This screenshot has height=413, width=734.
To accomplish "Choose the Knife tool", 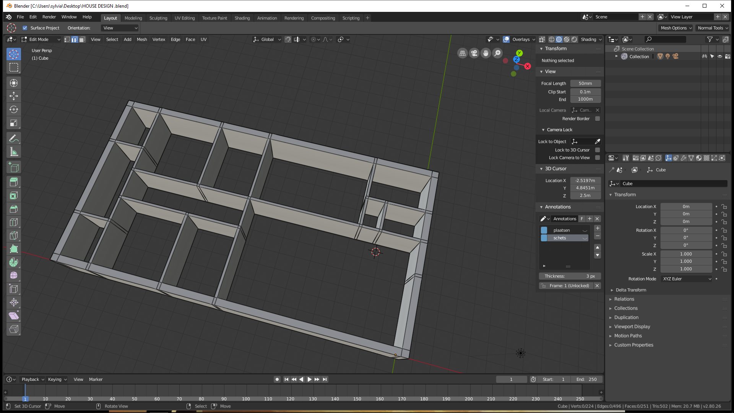I will click(x=14, y=236).
